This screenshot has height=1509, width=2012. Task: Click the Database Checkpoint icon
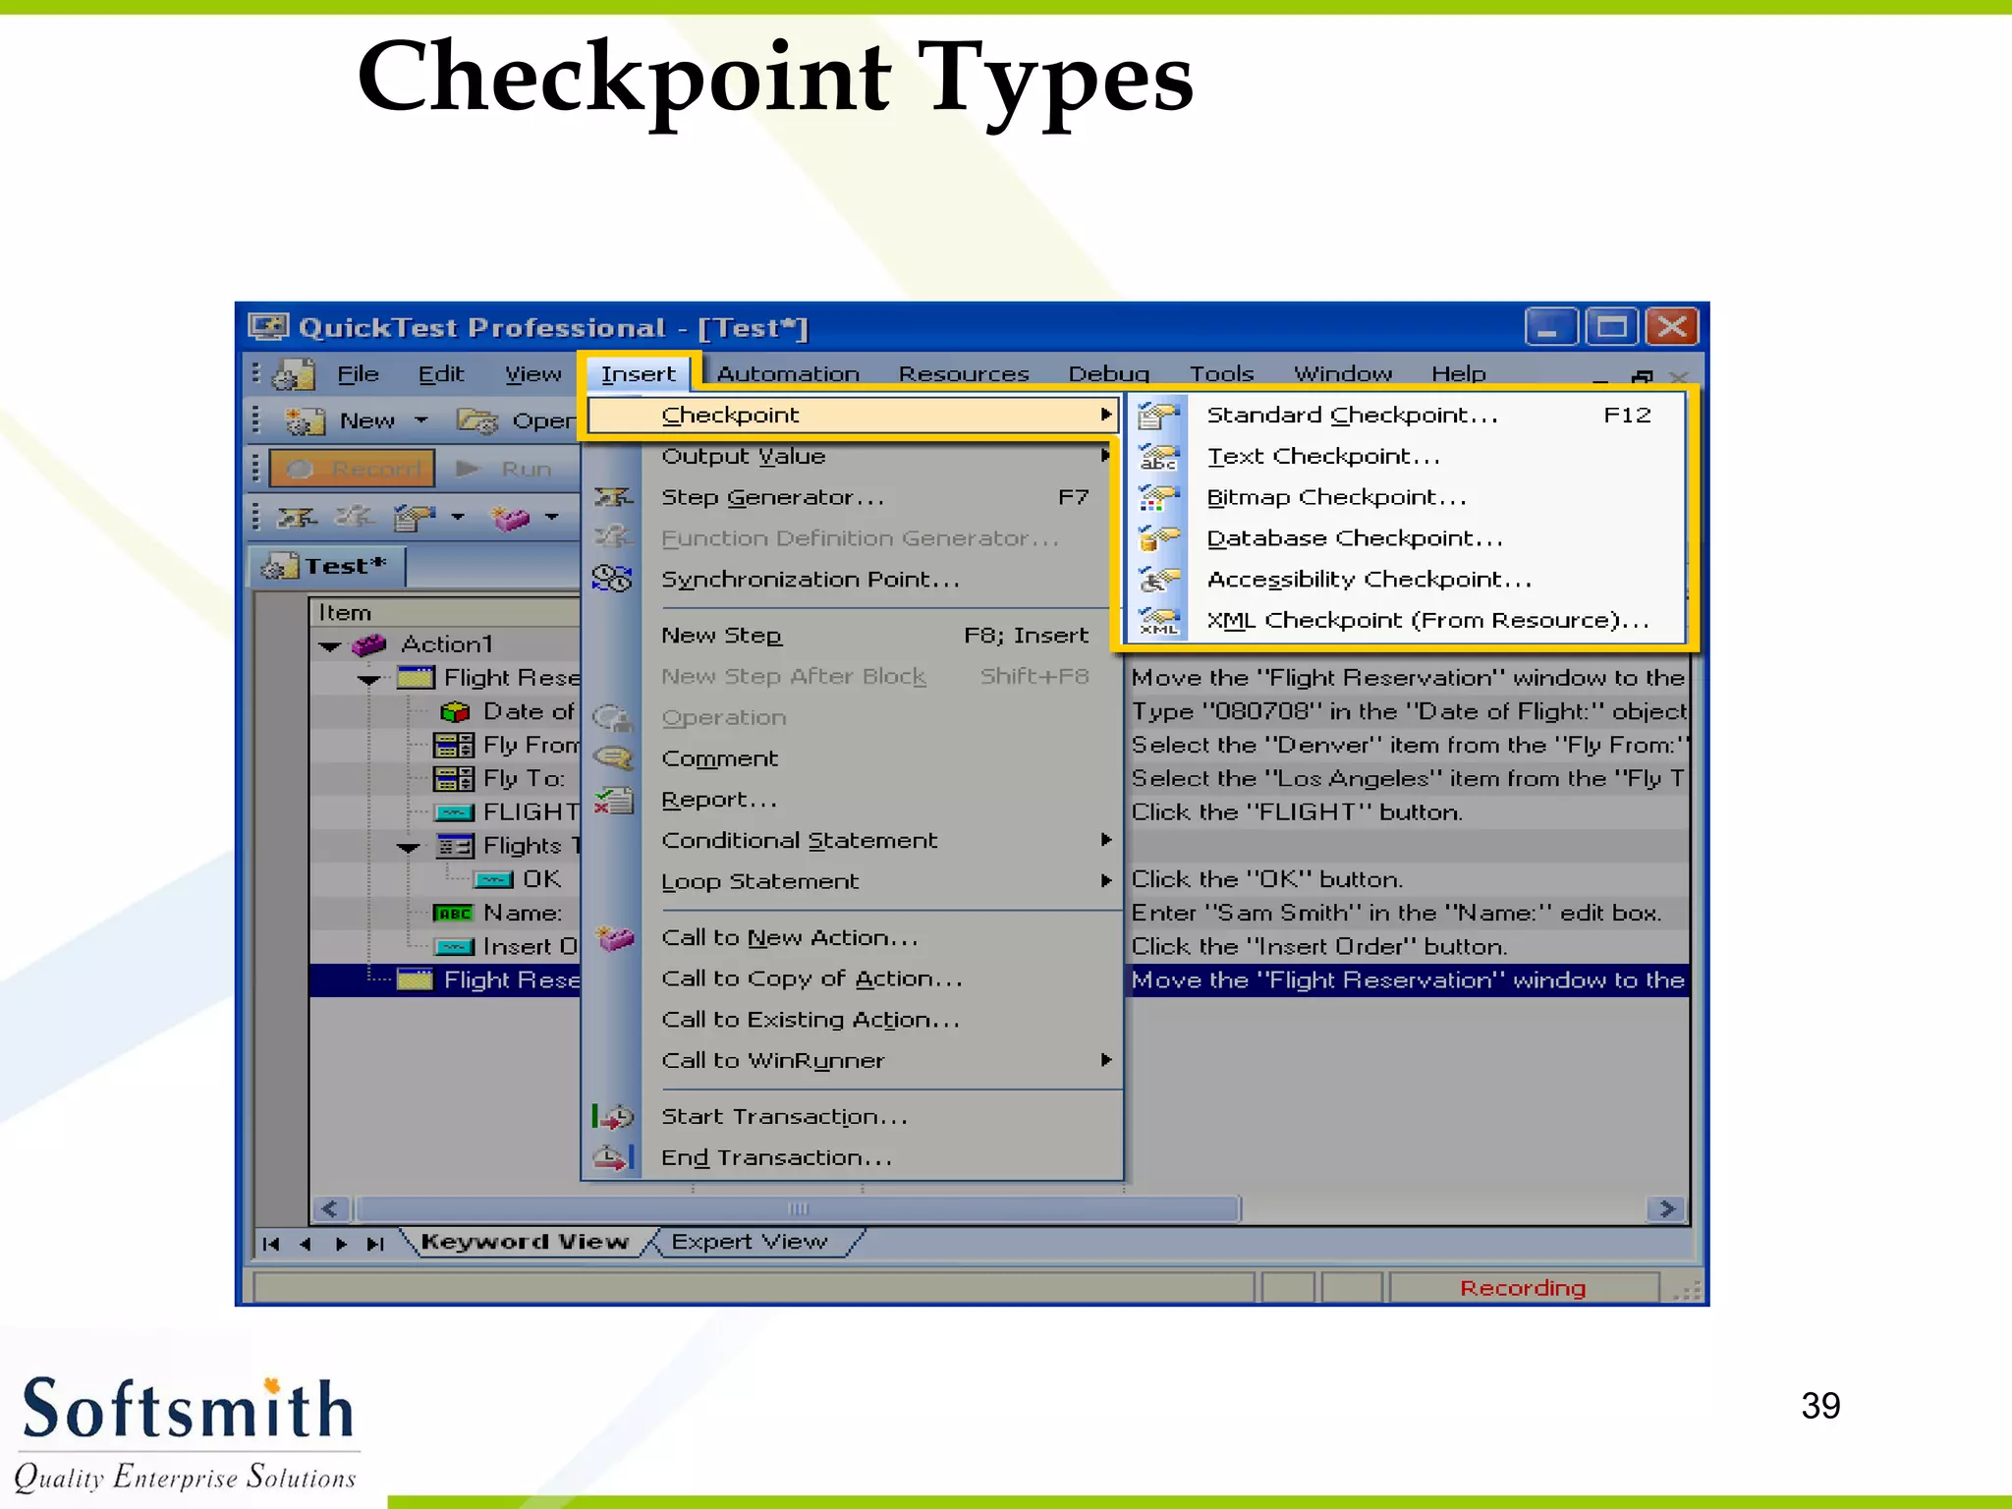click(1158, 538)
